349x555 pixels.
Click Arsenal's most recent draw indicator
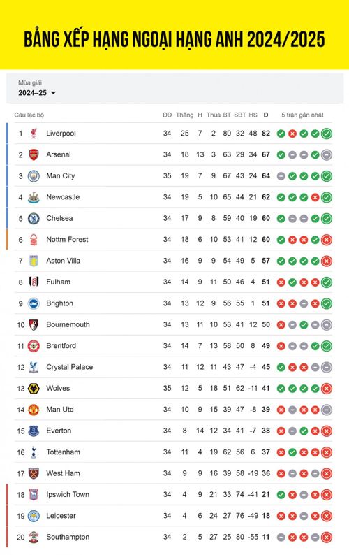tap(327, 154)
